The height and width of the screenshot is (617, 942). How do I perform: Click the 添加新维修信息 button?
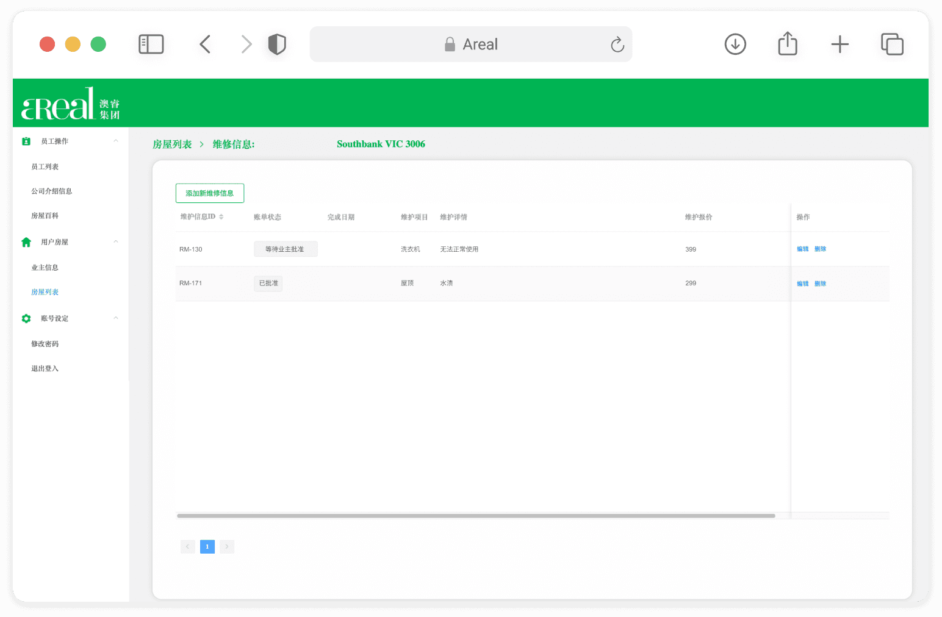click(x=210, y=193)
